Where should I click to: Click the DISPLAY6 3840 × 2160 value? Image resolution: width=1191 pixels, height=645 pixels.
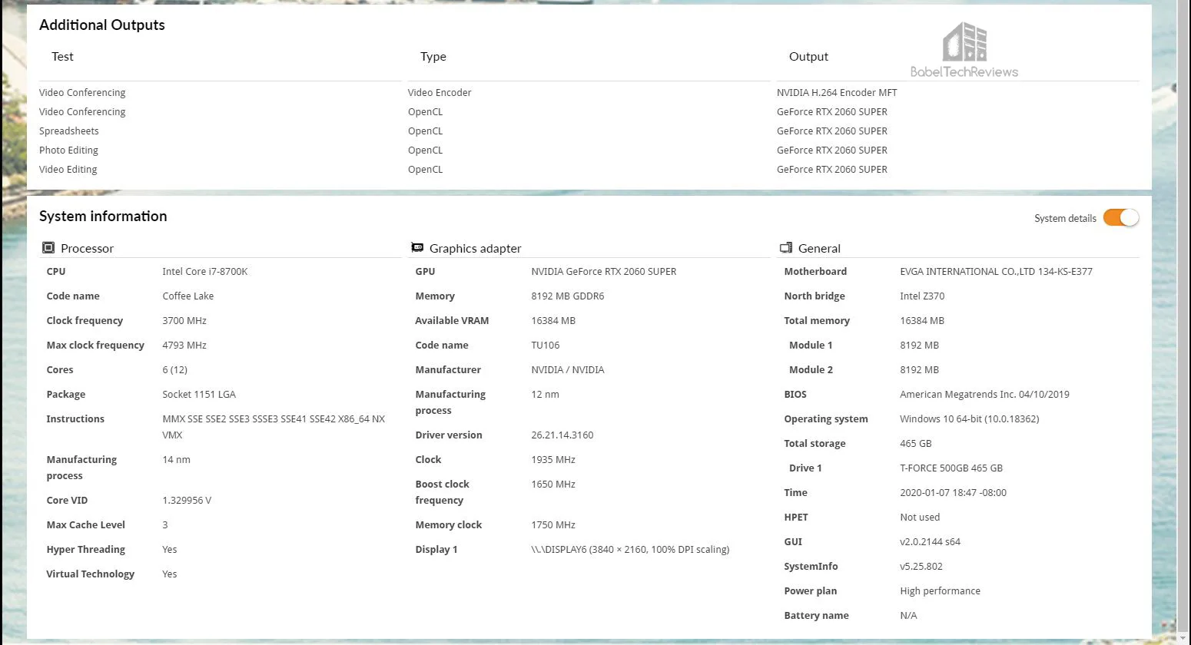click(630, 550)
